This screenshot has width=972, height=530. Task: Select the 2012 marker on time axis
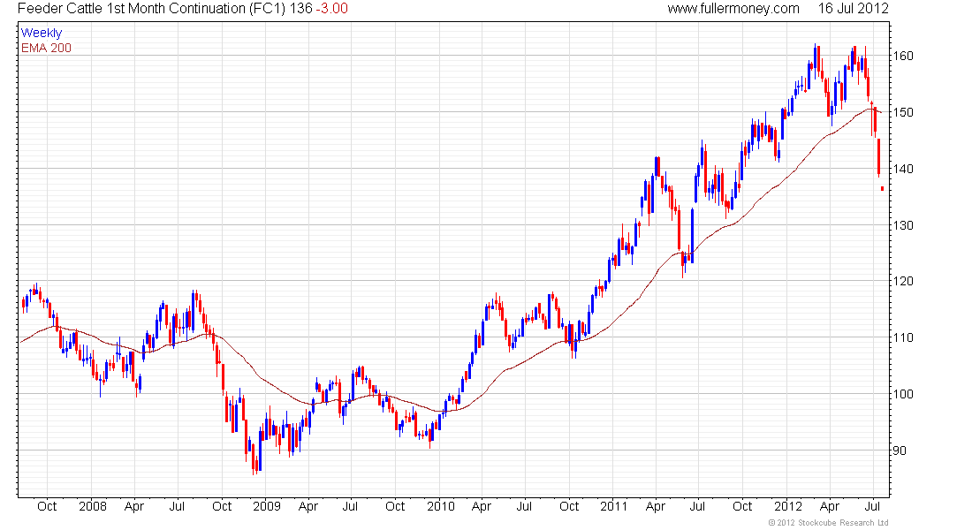(x=787, y=506)
